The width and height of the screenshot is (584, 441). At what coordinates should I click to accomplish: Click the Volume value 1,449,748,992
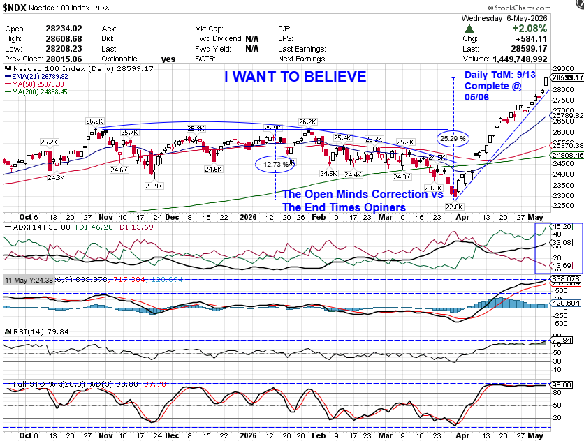click(x=520, y=59)
